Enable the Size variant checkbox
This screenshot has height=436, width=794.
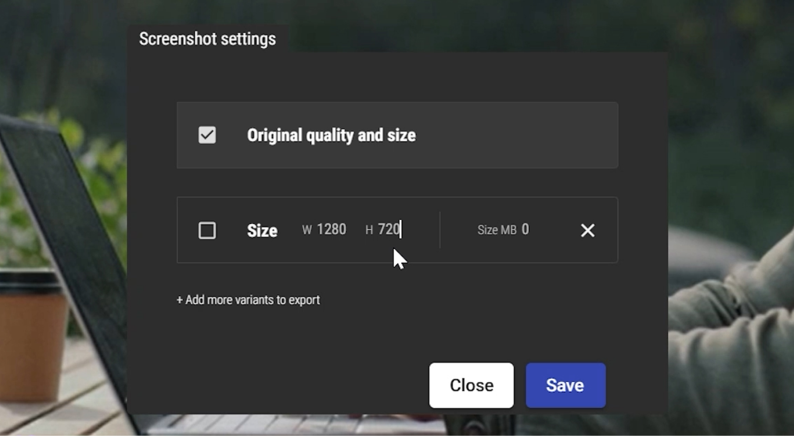[x=207, y=230]
